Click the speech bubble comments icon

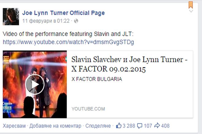[x=140, y=126]
